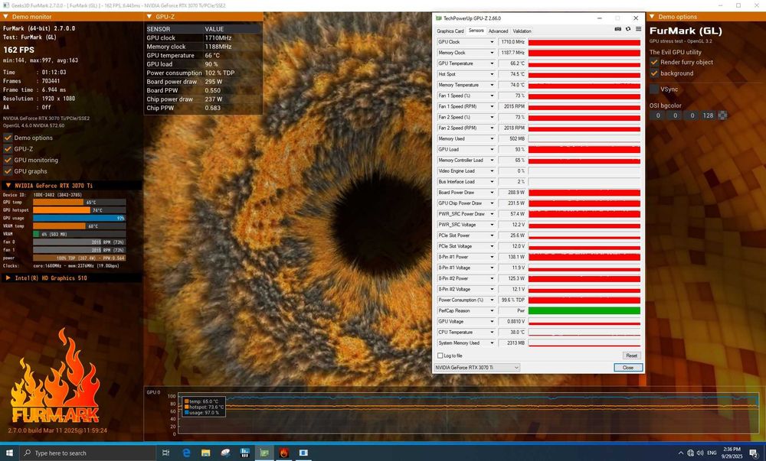The width and height of the screenshot is (766, 461).
Task: Click the GPU 0 temperature graph legend
Action: click(203, 407)
